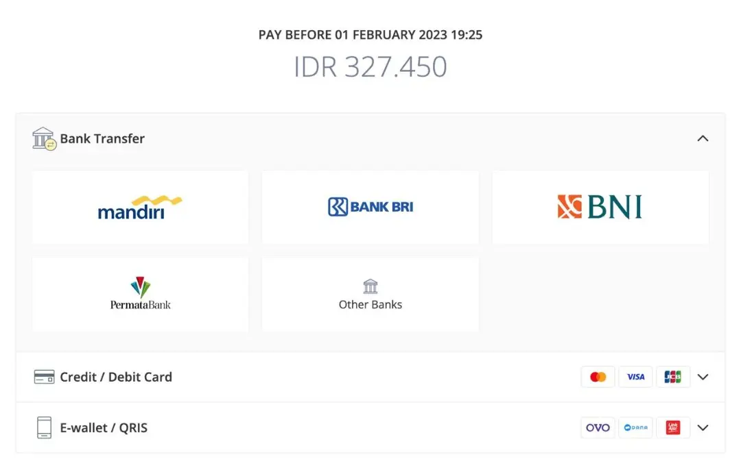Click the Visa card icon

(x=635, y=377)
